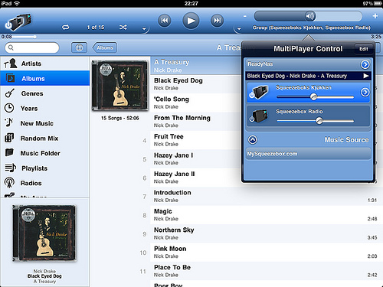
Task: Play Place To Be track
Action: 266,271
